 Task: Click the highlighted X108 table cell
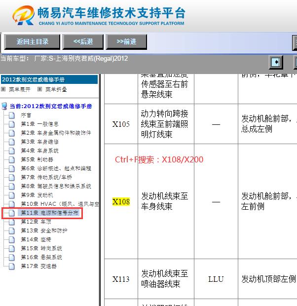coord(121,201)
